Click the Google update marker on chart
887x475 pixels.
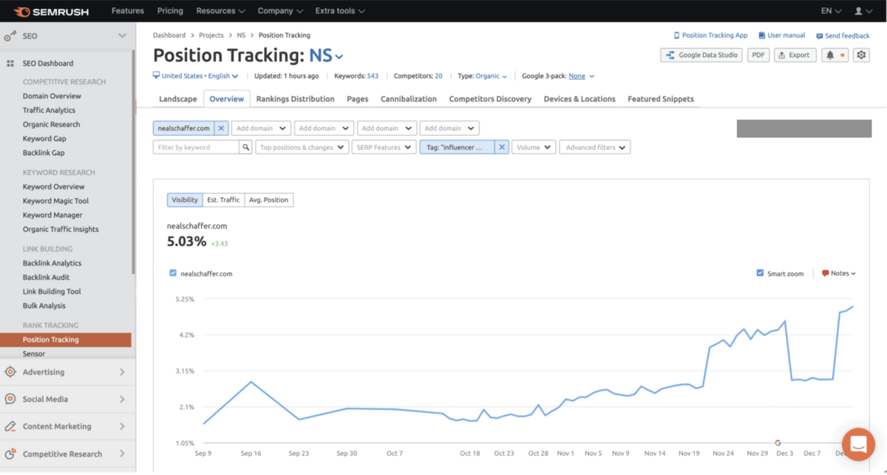pyautogui.click(x=778, y=442)
